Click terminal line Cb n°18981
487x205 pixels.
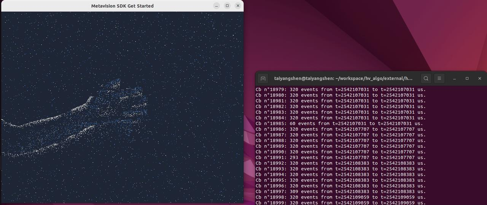[x=341, y=101]
